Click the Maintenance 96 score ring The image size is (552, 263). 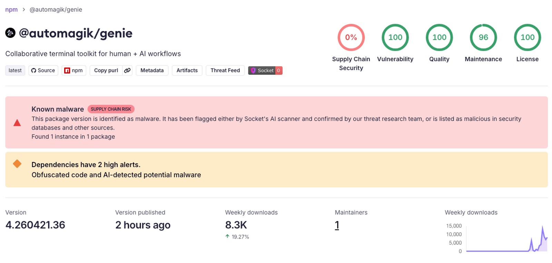coord(483,37)
